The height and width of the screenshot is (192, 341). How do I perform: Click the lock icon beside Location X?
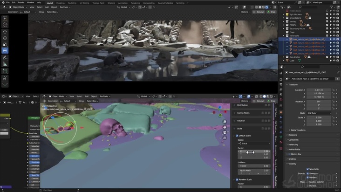point(333,90)
